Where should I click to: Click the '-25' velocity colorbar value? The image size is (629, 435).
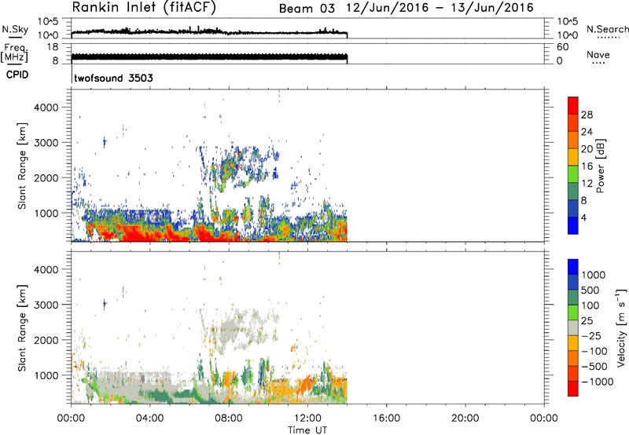(593, 336)
